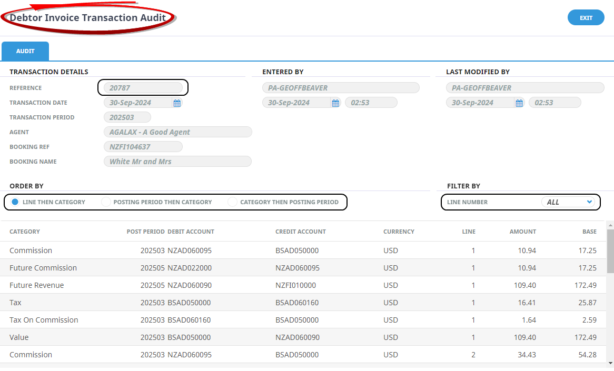Select the Line Then Category radio option
The height and width of the screenshot is (371, 614).
[x=15, y=202]
